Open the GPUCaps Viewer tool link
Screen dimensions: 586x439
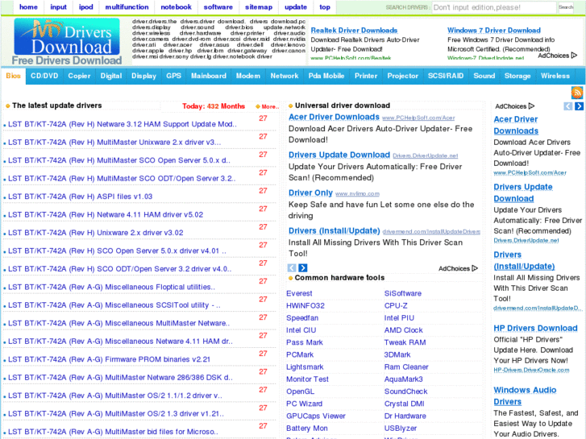click(316, 416)
